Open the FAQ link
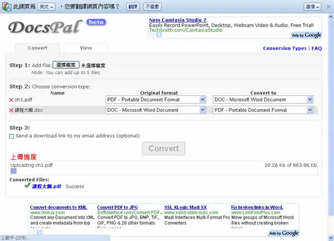Image resolution: width=334 pixels, height=241 pixels. pos(317,48)
